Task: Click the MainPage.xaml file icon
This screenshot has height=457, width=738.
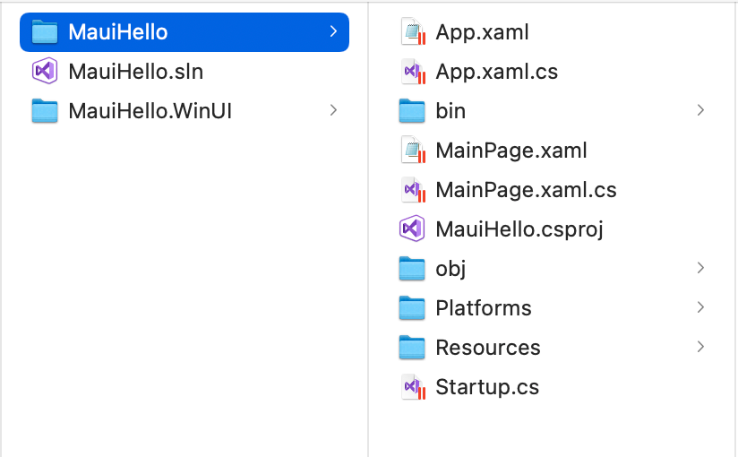Action: [413, 151]
